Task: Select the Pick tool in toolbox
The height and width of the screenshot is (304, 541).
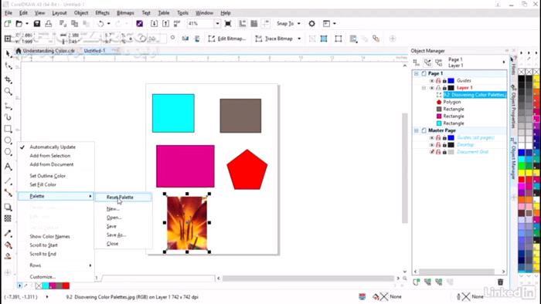Action: (8, 53)
